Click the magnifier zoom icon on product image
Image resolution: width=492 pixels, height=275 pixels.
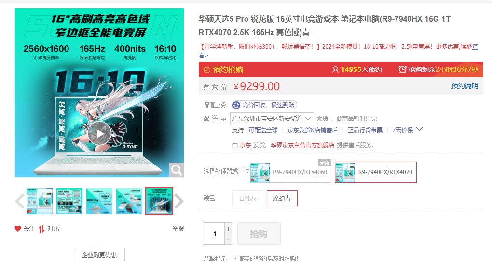(x=177, y=170)
